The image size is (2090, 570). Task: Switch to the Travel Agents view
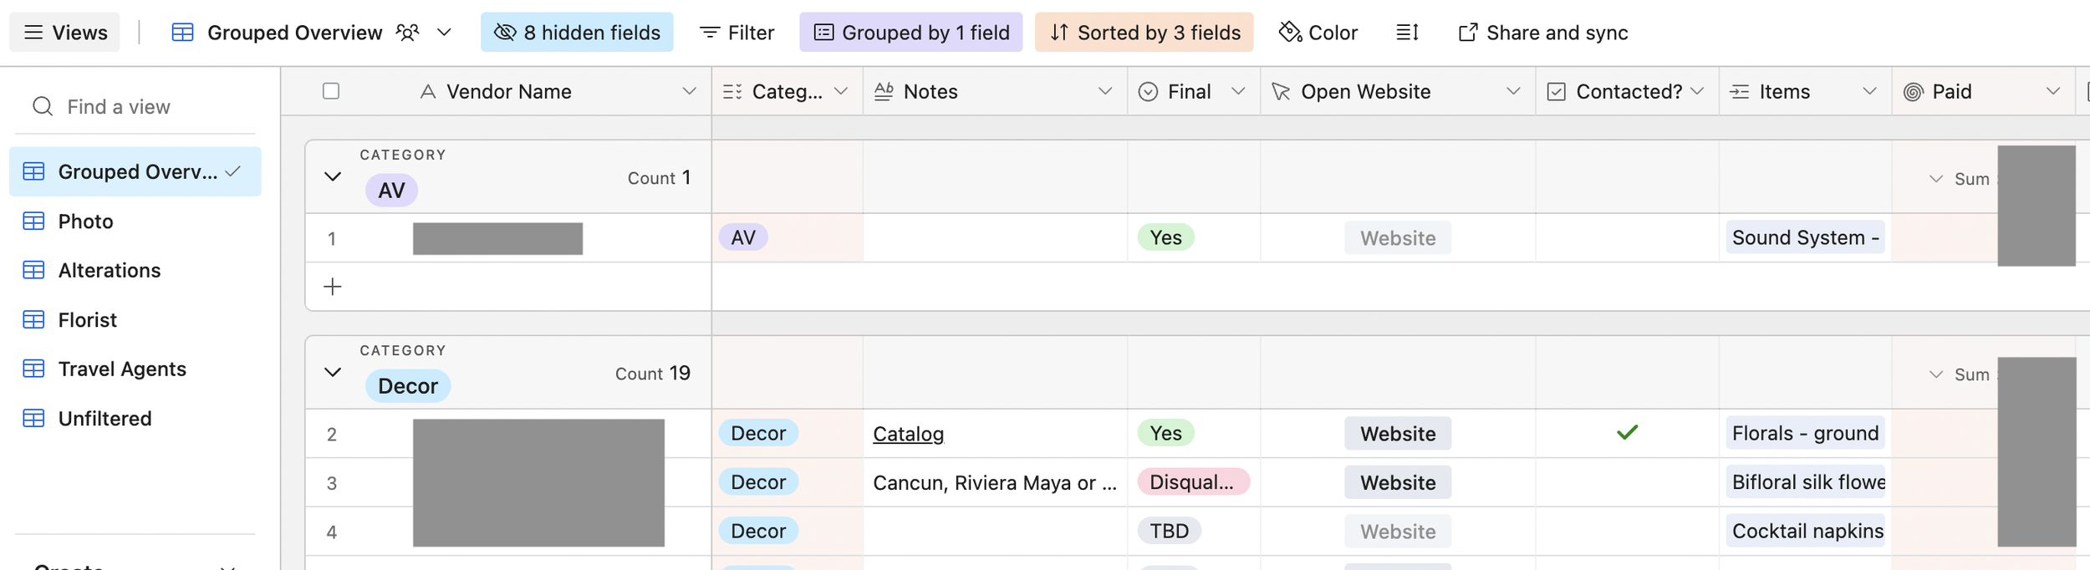pyautogui.click(x=122, y=369)
